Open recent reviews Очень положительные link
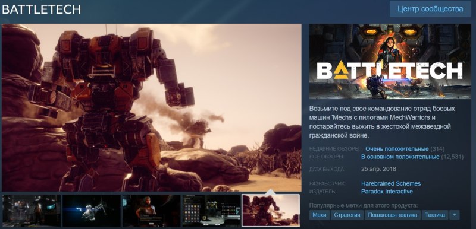The height and width of the screenshot is (229, 476). click(x=397, y=149)
